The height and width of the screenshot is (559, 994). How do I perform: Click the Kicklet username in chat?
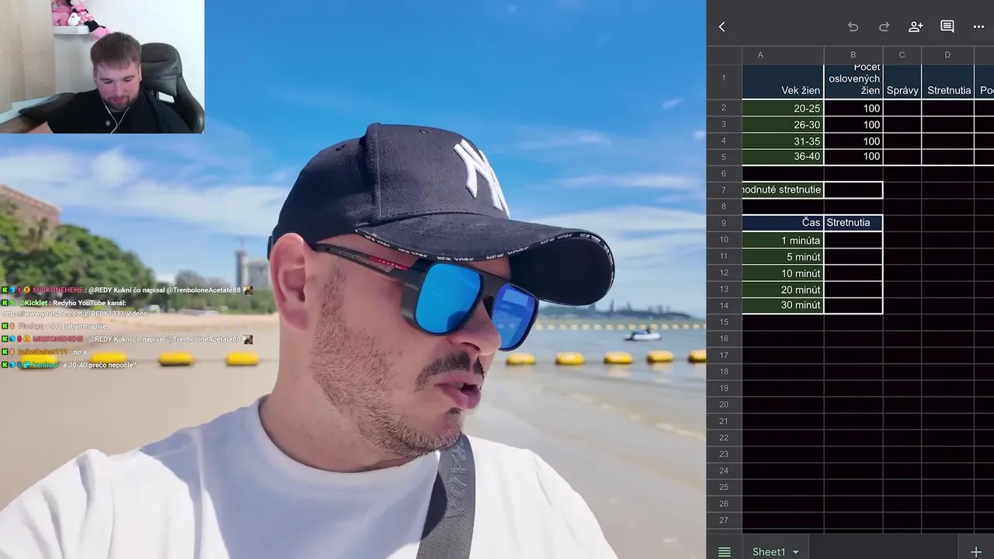coord(33,302)
